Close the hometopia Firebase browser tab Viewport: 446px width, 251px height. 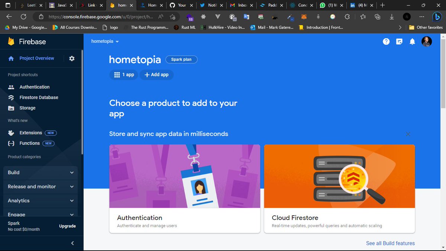[x=131, y=5]
